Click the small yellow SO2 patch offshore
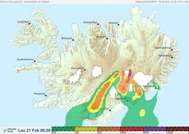189x134 pixels. click(x=142, y=113)
